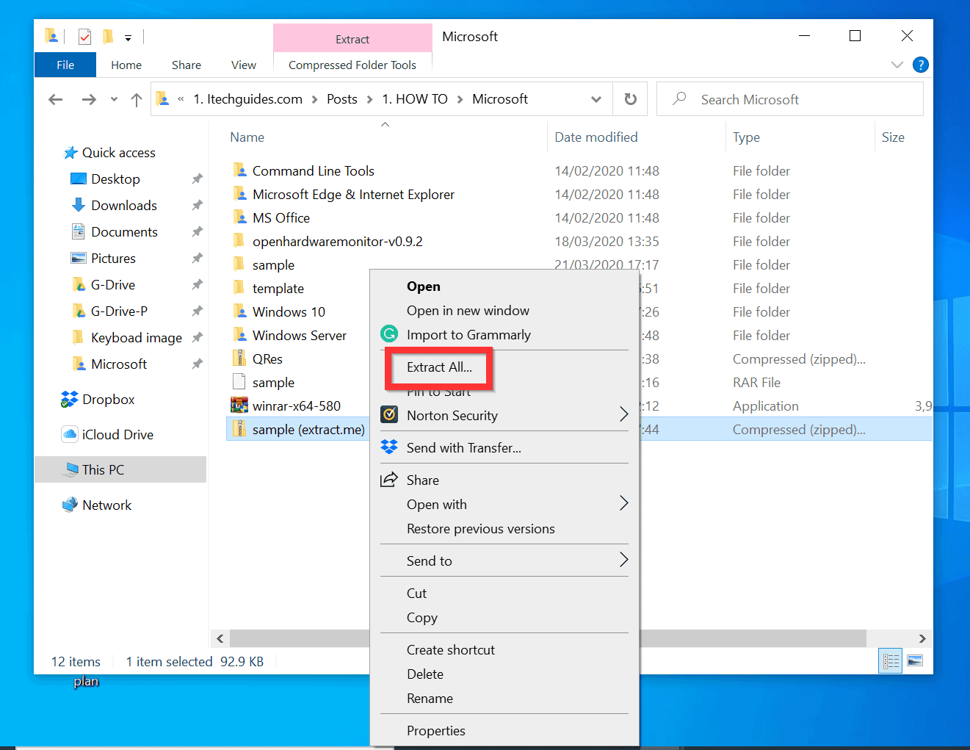This screenshot has height=750, width=970.
Task: Click the File tab
Action: pos(65,65)
